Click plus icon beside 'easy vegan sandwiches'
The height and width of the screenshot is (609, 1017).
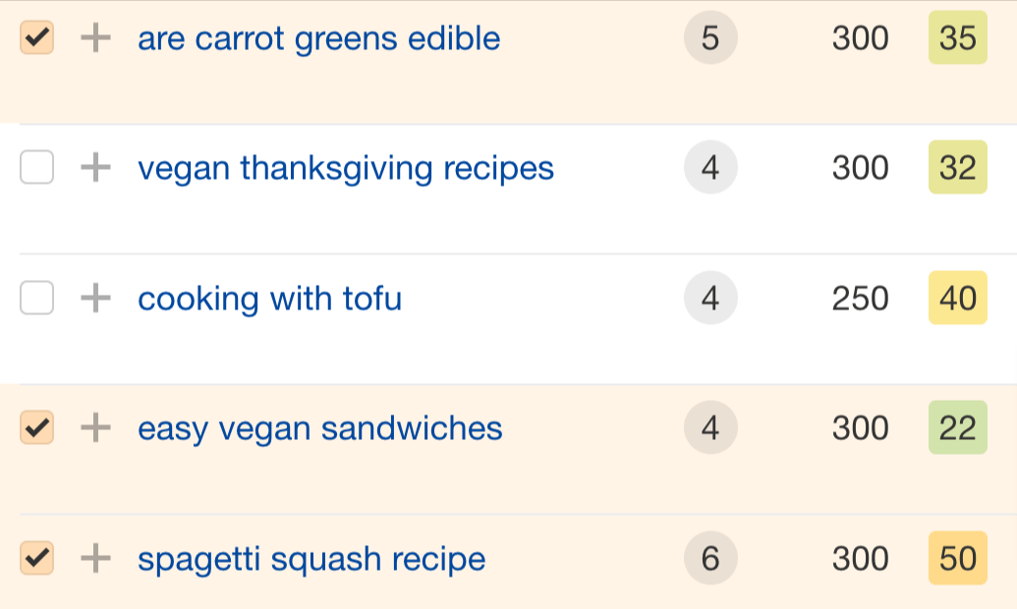(x=95, y=427)
